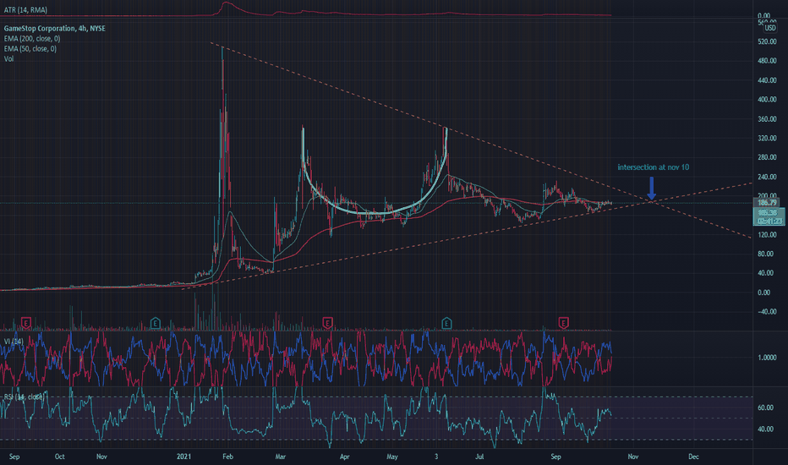This screenshot has width=788, height=465.
Task: Click the May label on time axis
Action: [x=392, y=457]
